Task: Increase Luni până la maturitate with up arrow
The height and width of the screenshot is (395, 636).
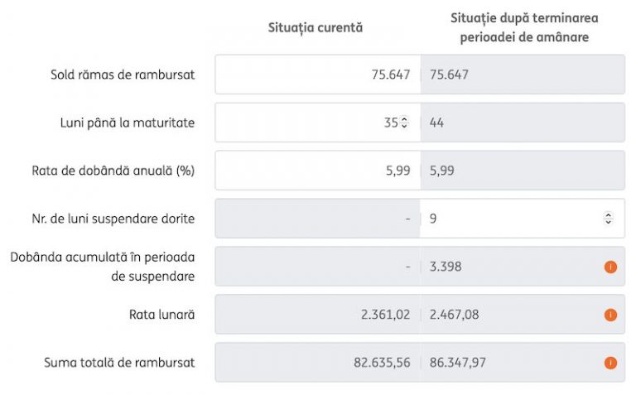Action: tap(404, 119)
